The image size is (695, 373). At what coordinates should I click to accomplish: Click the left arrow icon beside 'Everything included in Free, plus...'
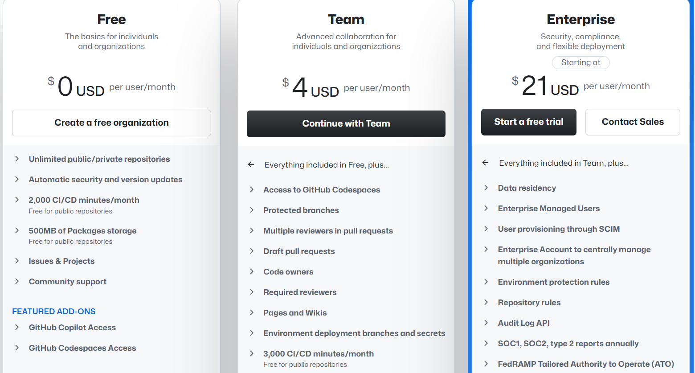click(x=251, y=165)
